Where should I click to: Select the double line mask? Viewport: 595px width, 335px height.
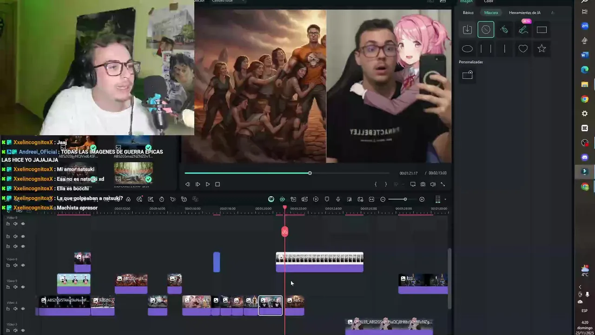click(486, 48)
